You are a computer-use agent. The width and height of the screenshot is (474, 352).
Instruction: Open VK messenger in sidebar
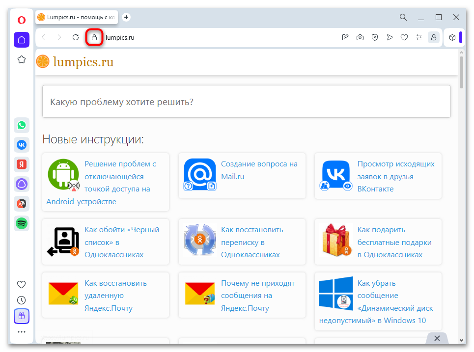[22, 145]
